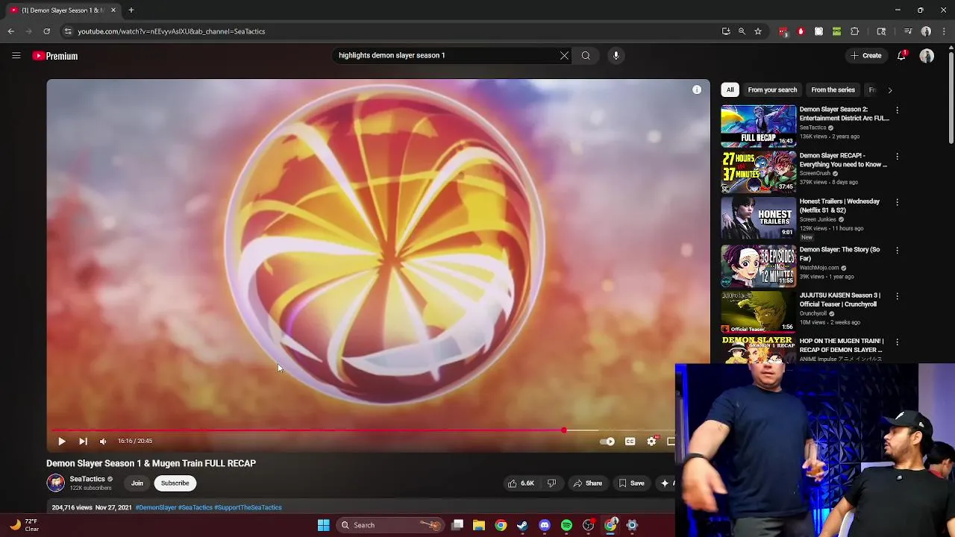
Task: Open the browser zoom indicator icon
Action: point(742,31)
